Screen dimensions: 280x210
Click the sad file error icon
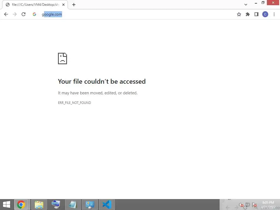[x=63, y=59]
